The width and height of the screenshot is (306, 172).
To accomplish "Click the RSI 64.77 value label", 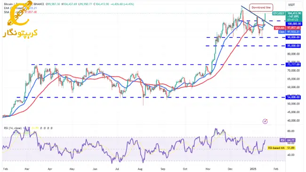I will pyautogui.click(x=288, y=140).
